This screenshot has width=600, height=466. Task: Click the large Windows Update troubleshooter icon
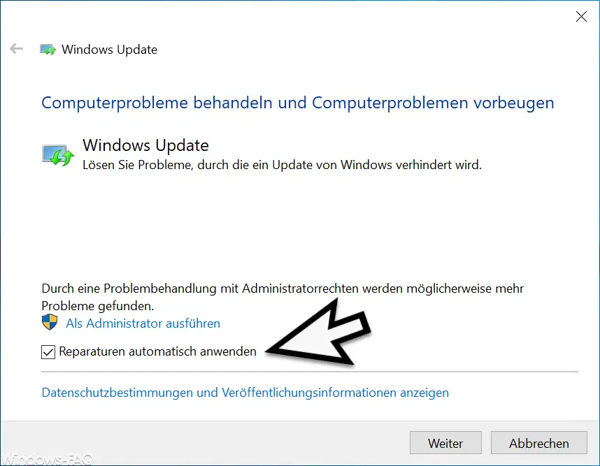[x=58, y=154]
